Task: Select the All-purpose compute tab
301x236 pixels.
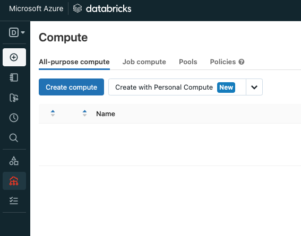Action: click(74, 62)
